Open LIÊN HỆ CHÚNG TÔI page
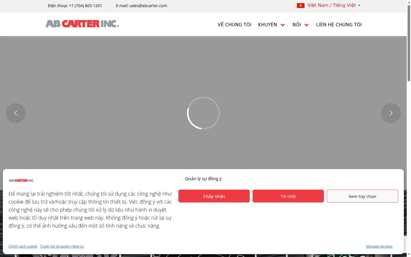This screenshot has height=257, width=411. [x=339, y=25]
